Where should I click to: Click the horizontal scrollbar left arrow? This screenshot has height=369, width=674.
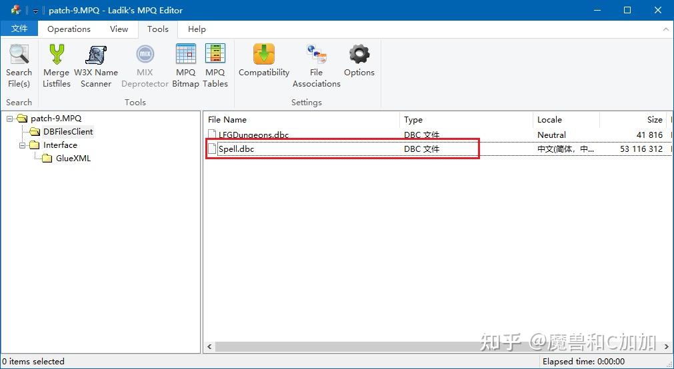(209, 346)
